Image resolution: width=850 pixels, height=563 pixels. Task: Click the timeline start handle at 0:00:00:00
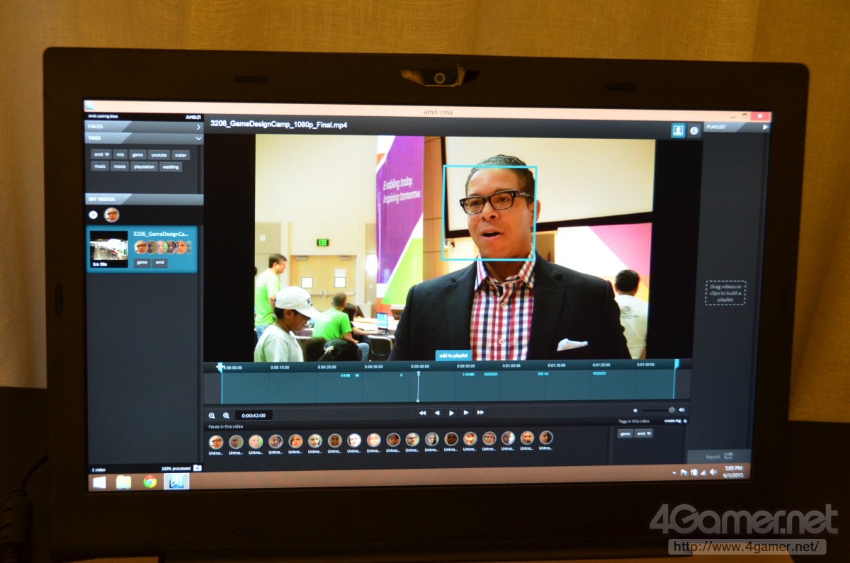(220, 367)
